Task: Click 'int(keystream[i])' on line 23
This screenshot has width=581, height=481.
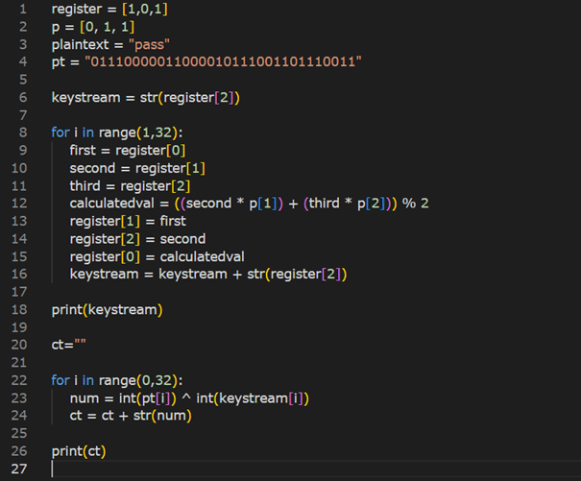Action: (253, 398)
